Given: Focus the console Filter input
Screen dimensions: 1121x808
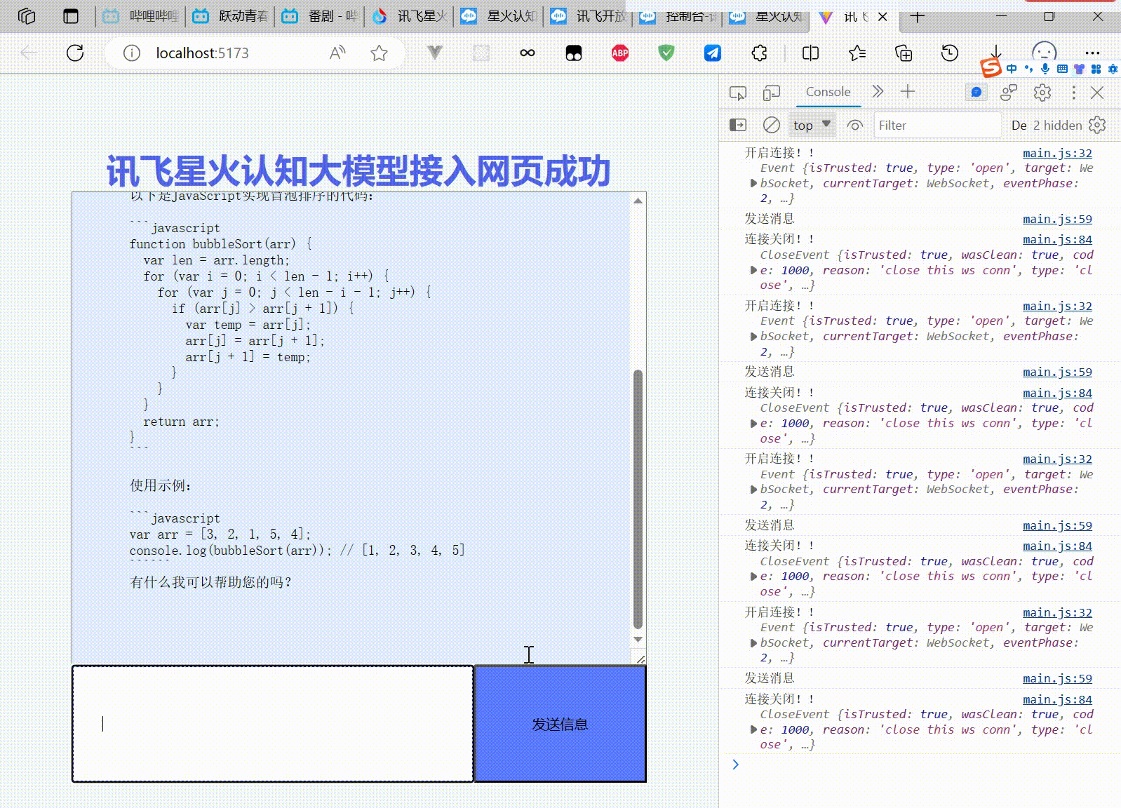Looking at the screenshot, I should (x=937, y=125).
